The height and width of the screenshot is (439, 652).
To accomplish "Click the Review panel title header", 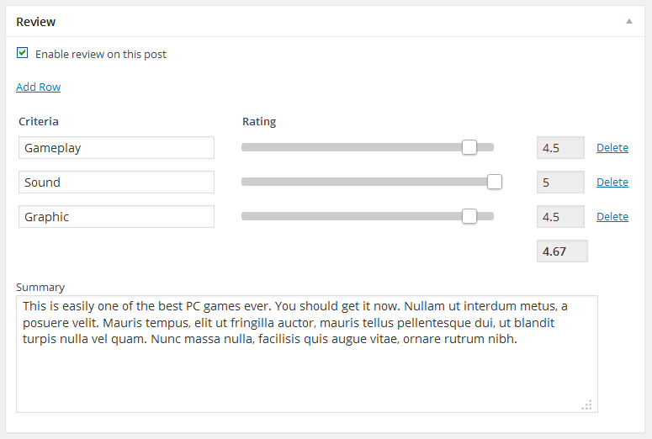I will click(36, 22).
